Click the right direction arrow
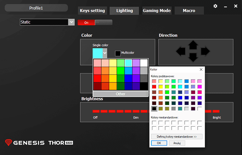This screenshot has width=242, height=155. (x=205, y=51)
